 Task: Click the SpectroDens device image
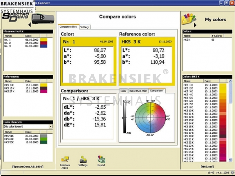(43, 19)
